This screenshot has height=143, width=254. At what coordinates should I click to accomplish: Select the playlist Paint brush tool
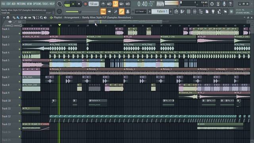click(x=18, y=17)
